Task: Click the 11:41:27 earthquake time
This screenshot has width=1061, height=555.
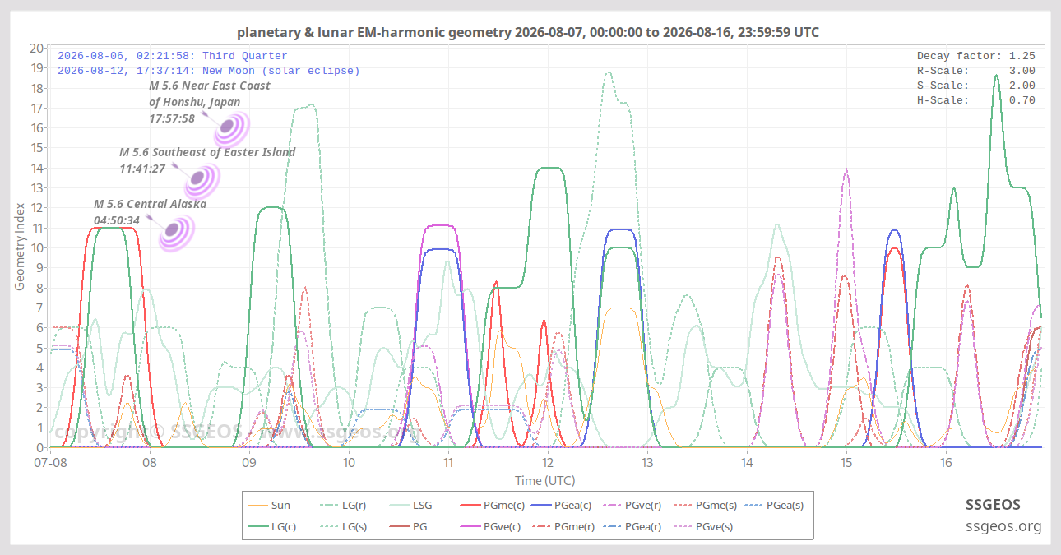Action: click(142, 169)
